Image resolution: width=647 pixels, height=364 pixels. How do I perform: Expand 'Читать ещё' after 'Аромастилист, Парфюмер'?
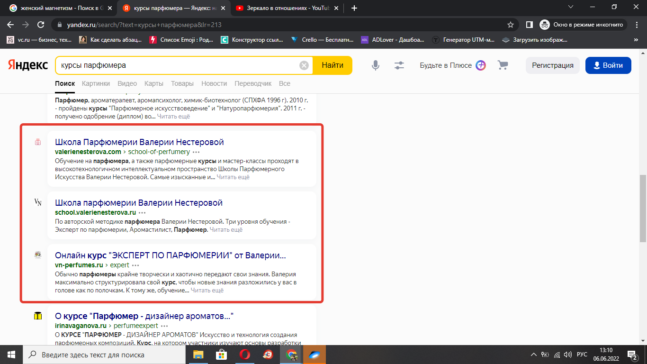[x=226, y=230]
